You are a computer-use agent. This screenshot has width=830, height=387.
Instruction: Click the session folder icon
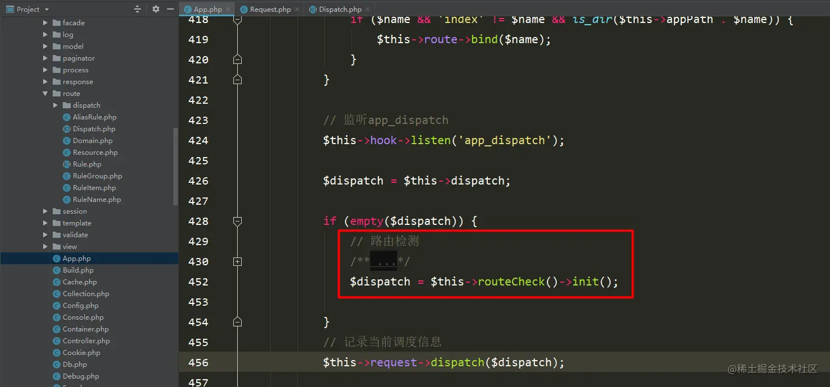coord(57,211)
